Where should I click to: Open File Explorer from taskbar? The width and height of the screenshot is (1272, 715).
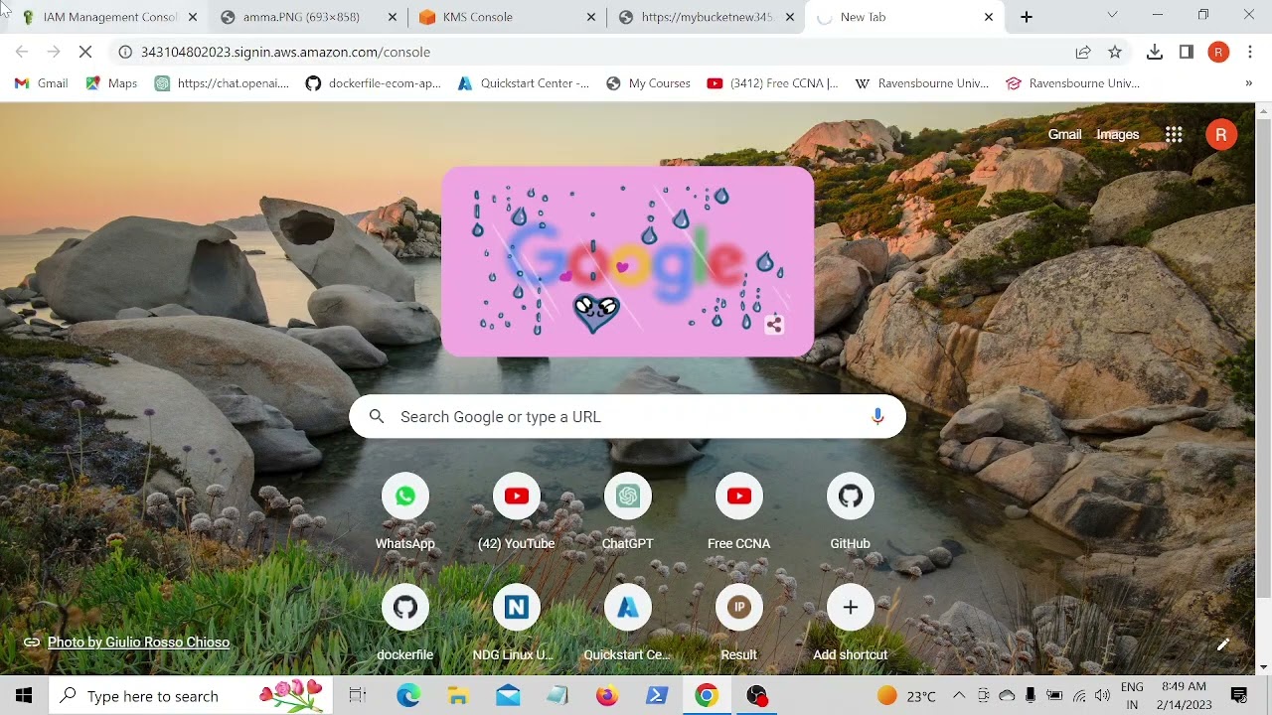[x=458, y=696]
